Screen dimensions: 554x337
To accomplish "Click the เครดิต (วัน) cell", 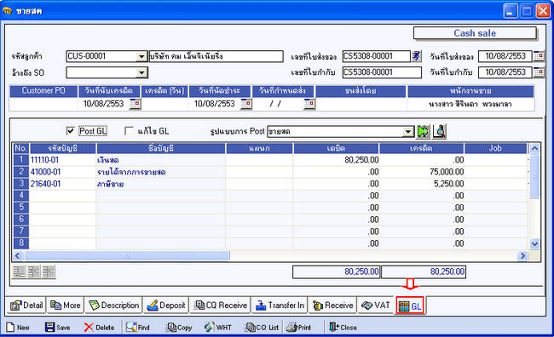I will point(164,104).
